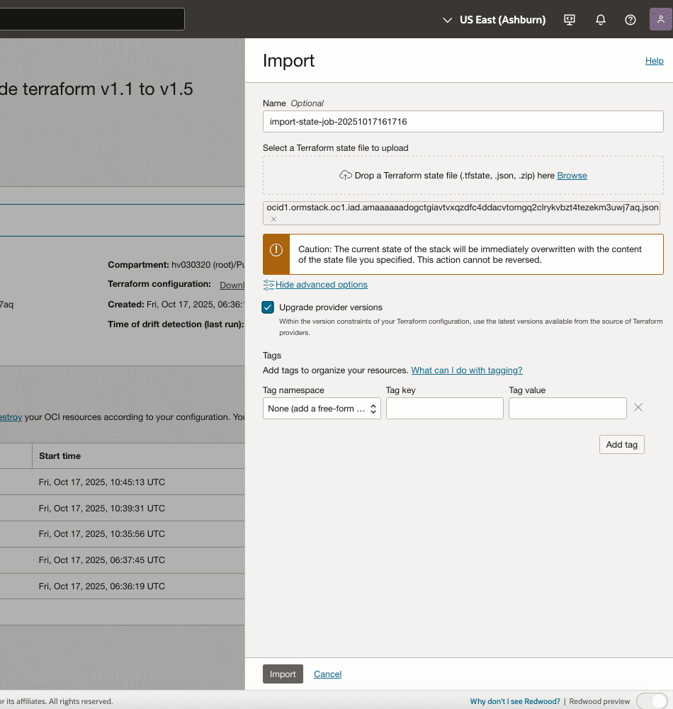Open the Cloud Shell developer tools icon
The width and height of the screenshot is (673, 709).
(x=569, y=19)
